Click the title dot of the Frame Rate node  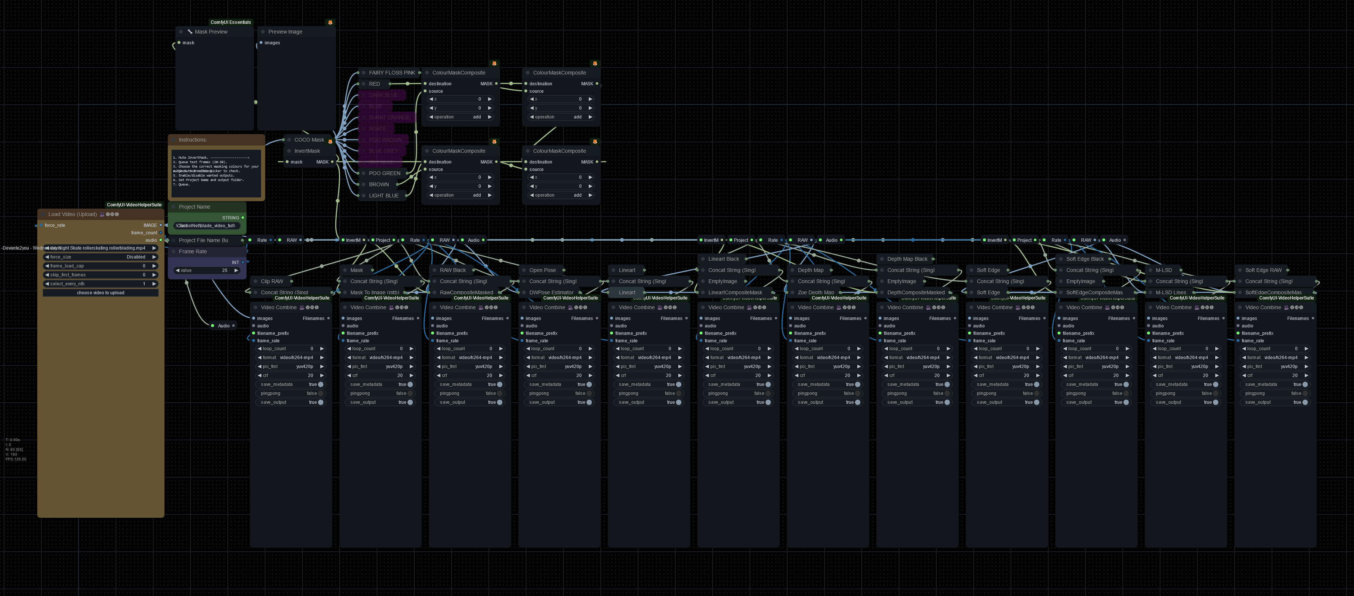click(173, 251)
